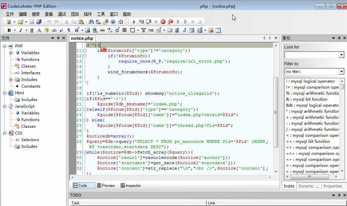The height and width of the screenshot is (206, 347).
Task: Click the Paste clipboard icon
Action: click(x=81, y=21)
